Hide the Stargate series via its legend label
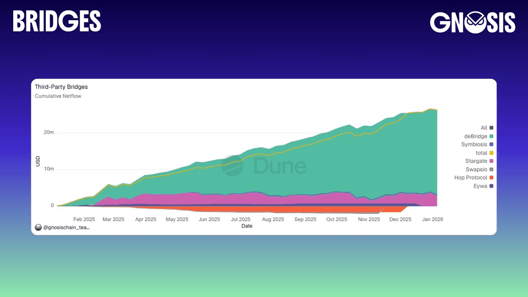The height and width of the screenshot is (297, 528). point(476,161)
